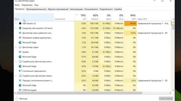The height and width of the screenshot is (101, 181).
Task: Click the vertical scrollbar up arrow
Action: pyautogui.click(x=173, y=23)
